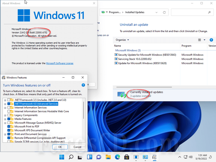Image resolution: width=216 pixels, height=162 pixels.
Task: Sort by Program column header
Action: 193,46
